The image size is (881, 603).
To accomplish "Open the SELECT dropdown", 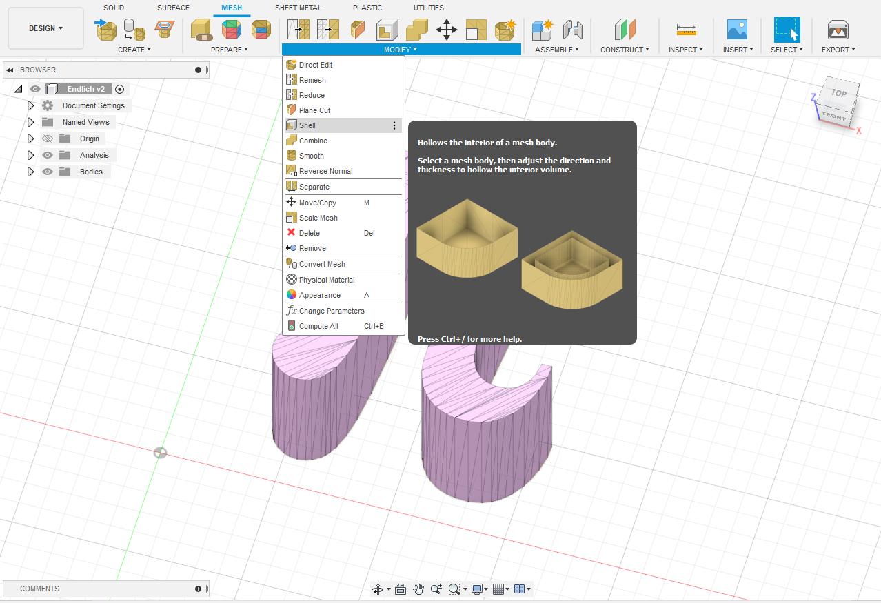I will coord(787,49).
